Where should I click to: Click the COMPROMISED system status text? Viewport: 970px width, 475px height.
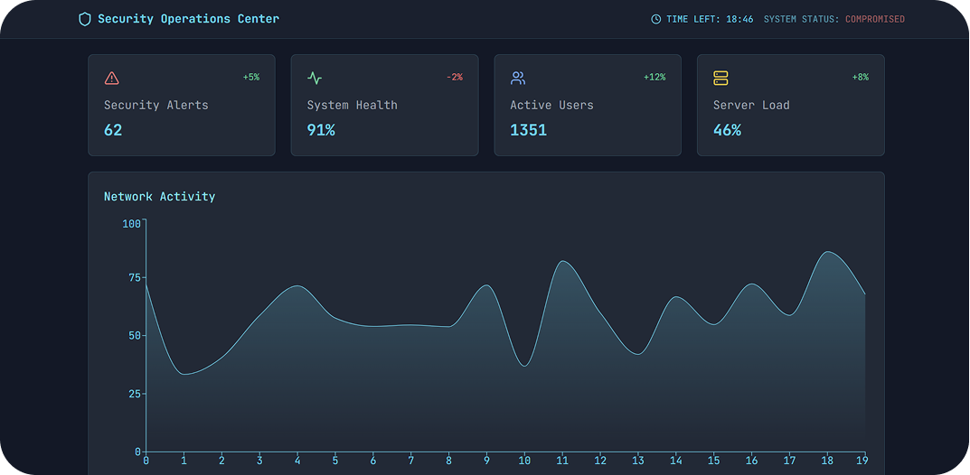pos(874,19)
